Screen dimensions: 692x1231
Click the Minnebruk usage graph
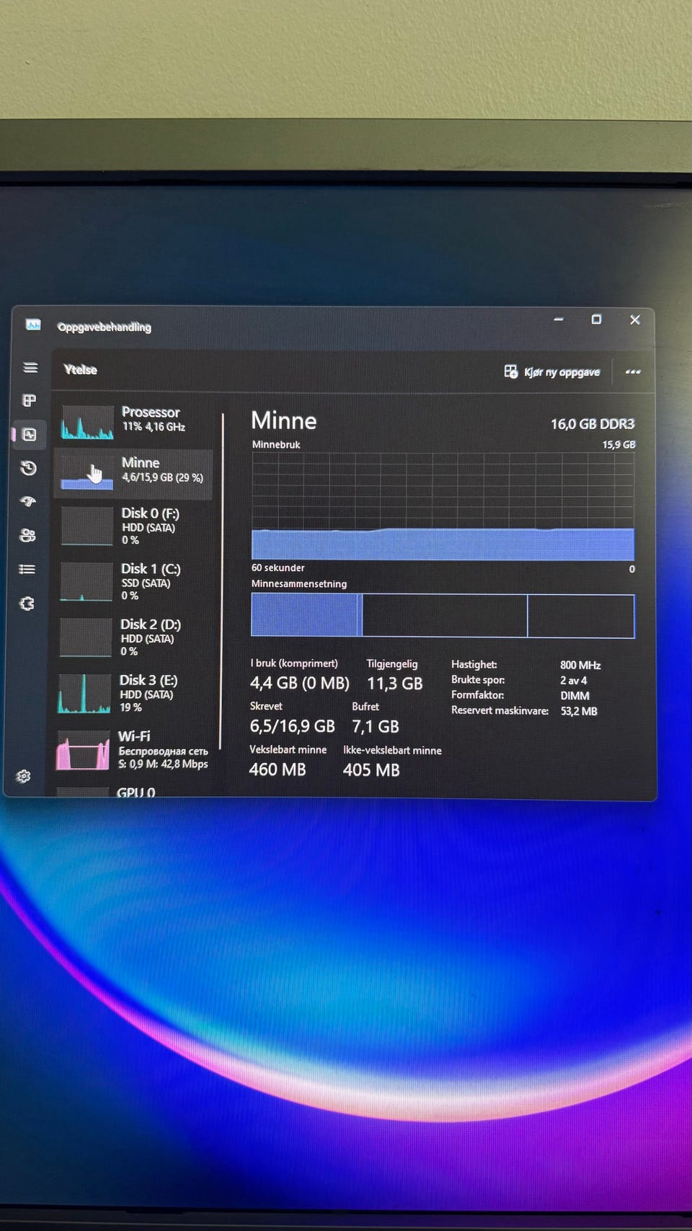point(443,506)
